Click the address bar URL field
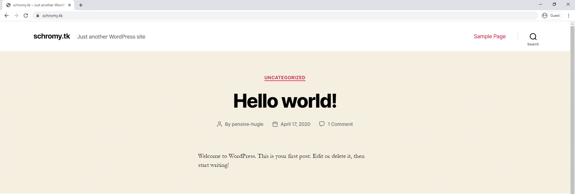 pos(270,16)
